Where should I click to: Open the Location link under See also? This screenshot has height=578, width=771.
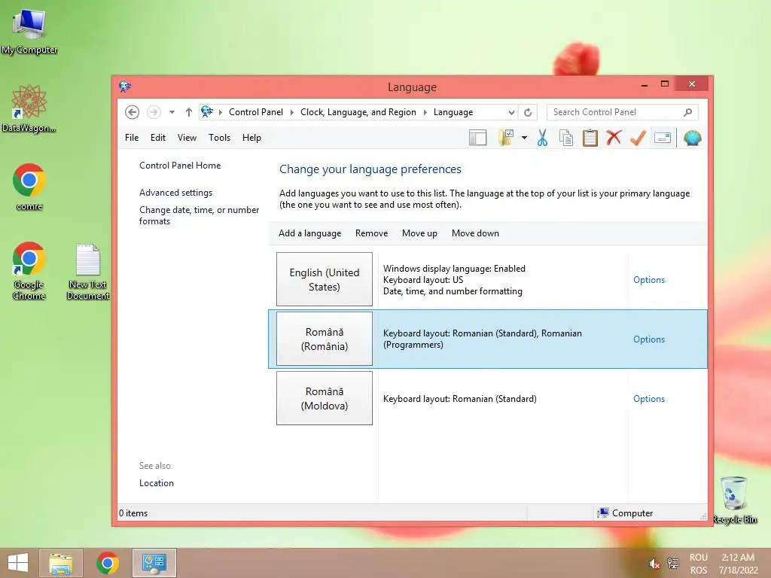click(157, 483)
